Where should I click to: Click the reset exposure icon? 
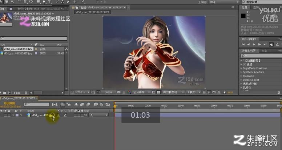tap(224, 92)
